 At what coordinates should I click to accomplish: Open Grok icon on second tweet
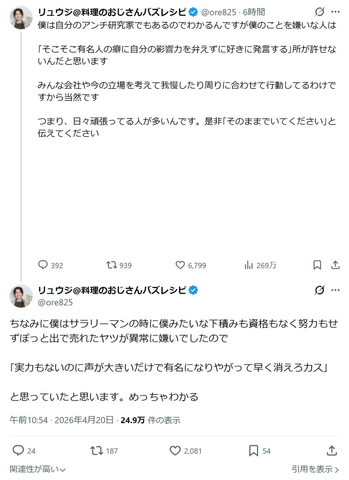(x=319, y=290)
